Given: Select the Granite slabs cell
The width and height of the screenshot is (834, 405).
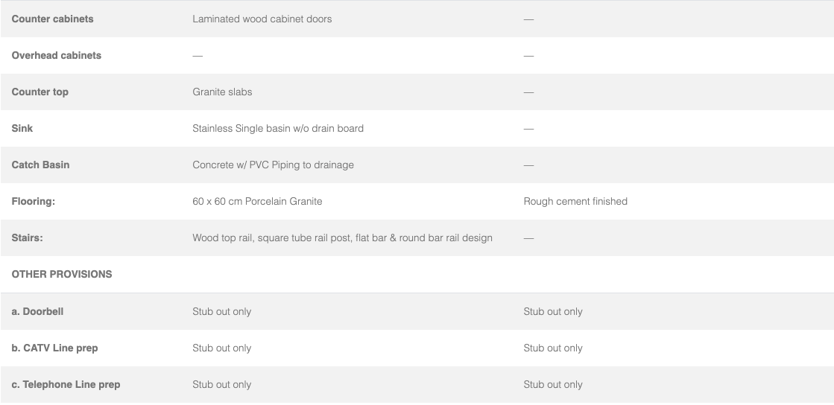Looking at the screenshot, I should (222, 92).
